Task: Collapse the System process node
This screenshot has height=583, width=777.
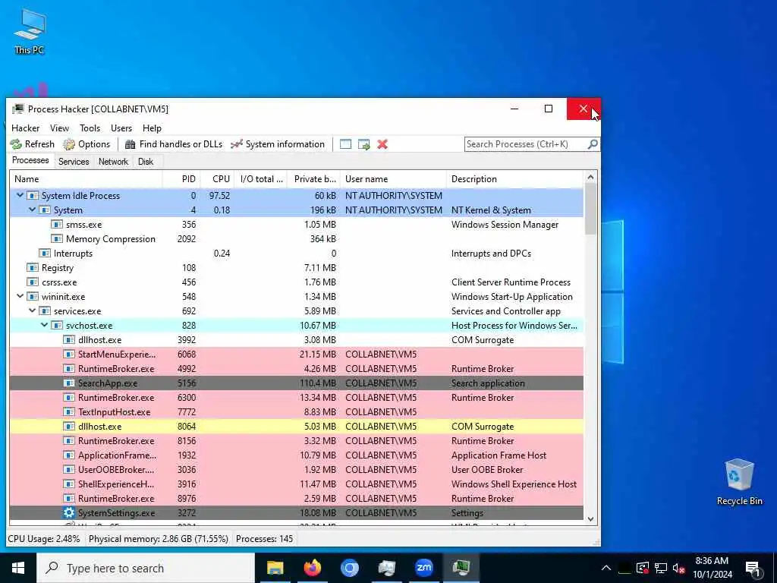Action: 32,210
